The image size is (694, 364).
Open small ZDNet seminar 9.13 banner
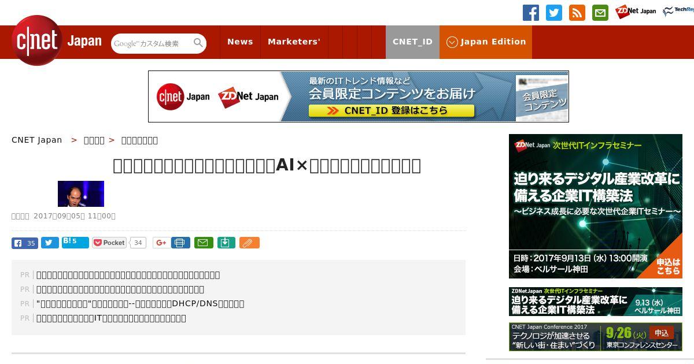(x=596, y=302)
